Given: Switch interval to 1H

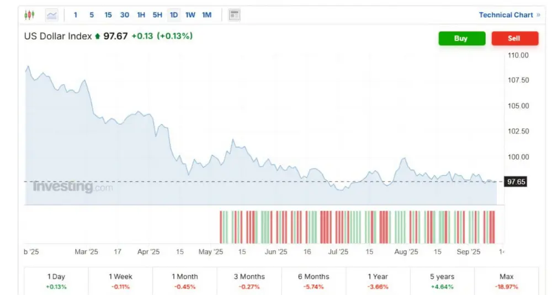Looking at the screenshot, I should pyautogui.click(x=141, y=15).
